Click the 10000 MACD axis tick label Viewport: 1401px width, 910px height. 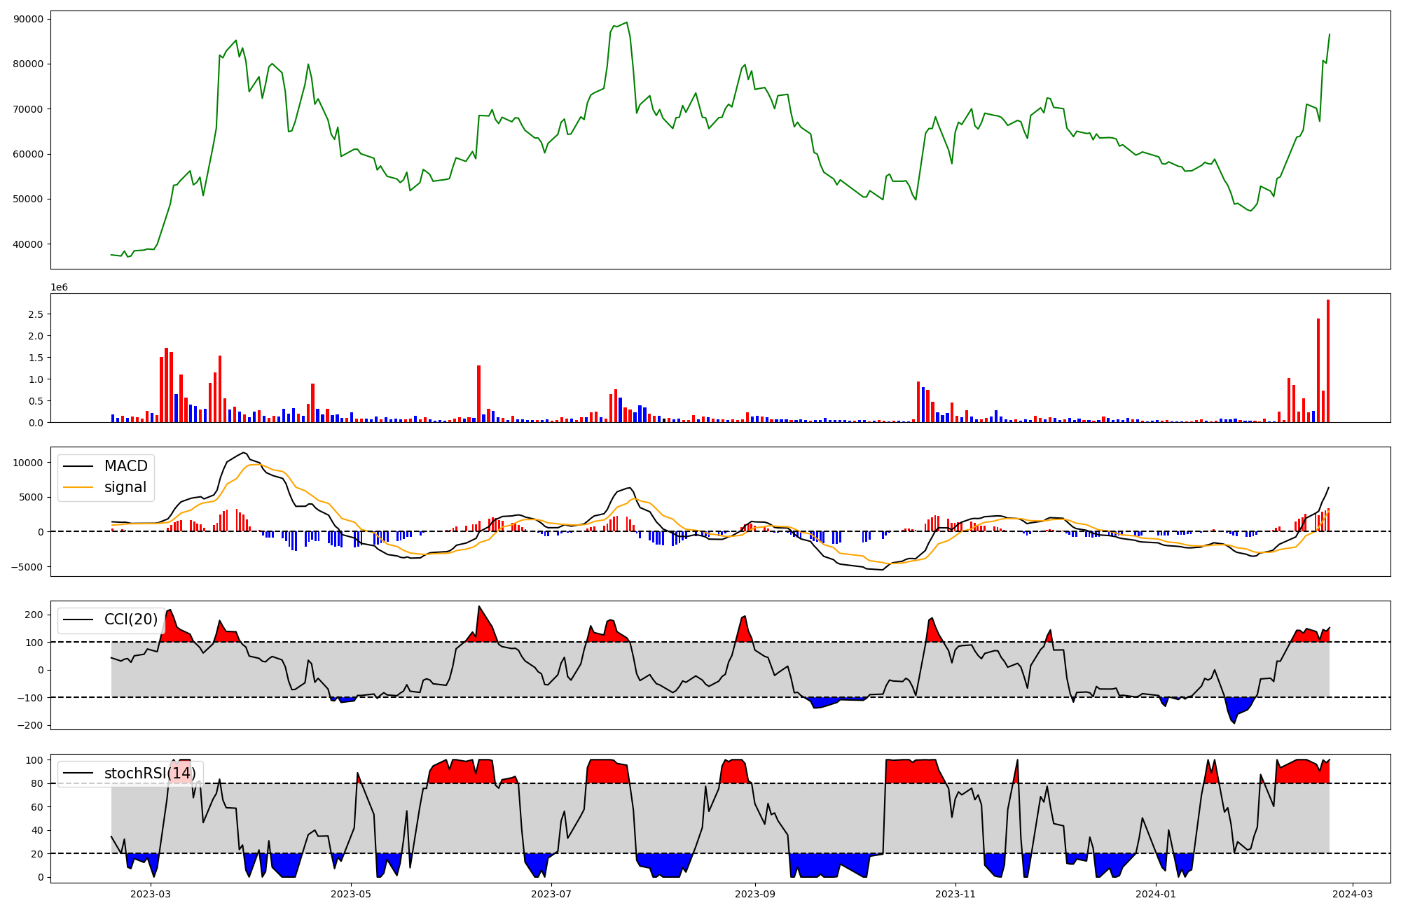pos(28,463)
